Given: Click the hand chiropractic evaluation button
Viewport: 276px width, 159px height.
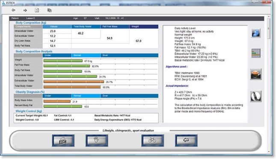Looking at the screenshot, I should click(97, 140).
